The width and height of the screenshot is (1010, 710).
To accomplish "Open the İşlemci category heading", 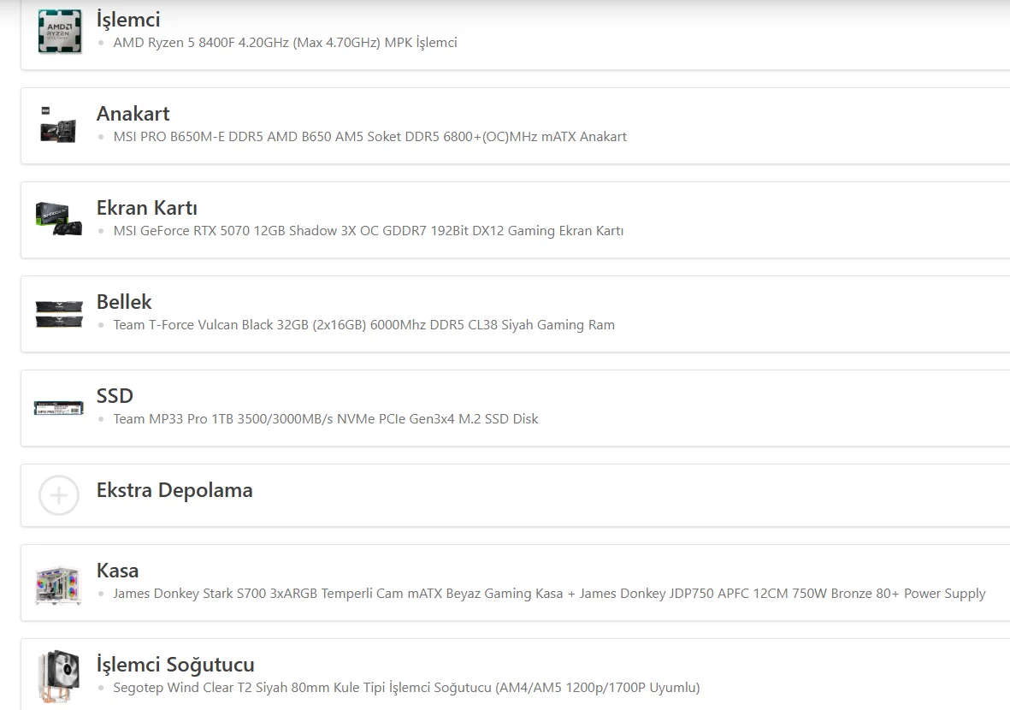I will pos(128,20).
